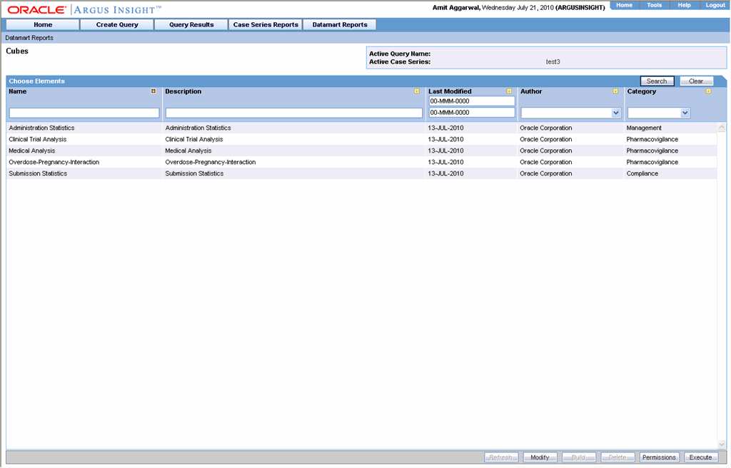Click the Execute button

[701, 457]
